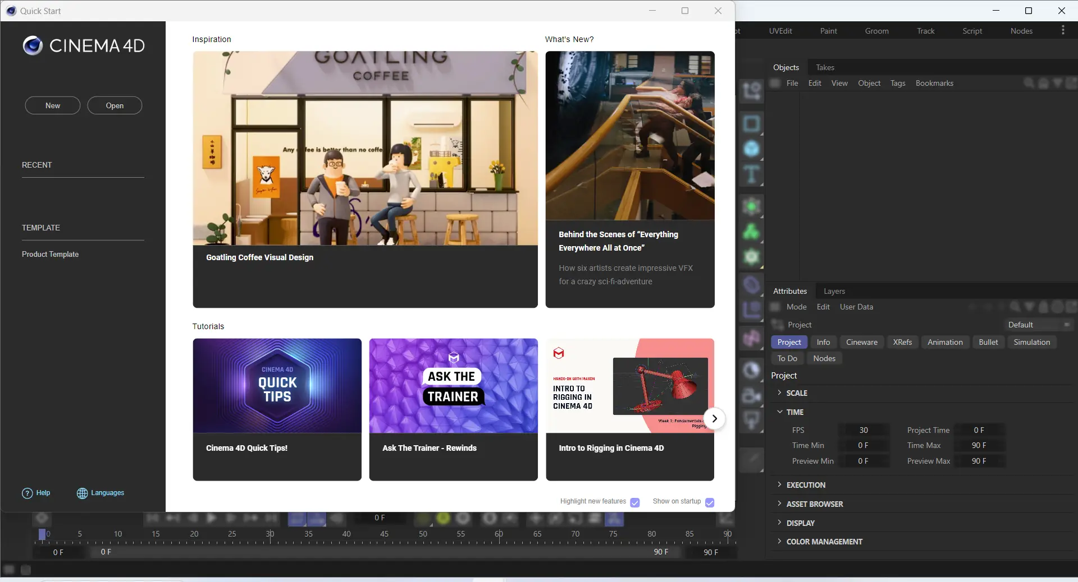Click the Light bulb object icon
The width and height of the screenshot is (1078, 582).
[751, 420]
